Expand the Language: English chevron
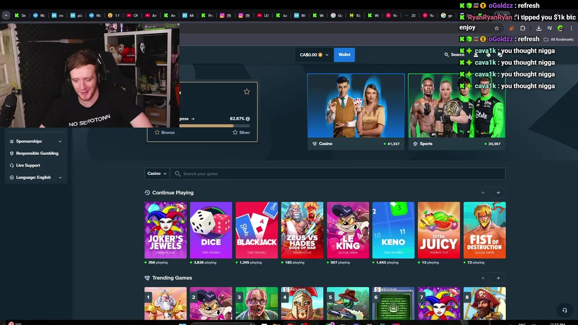This screenshot has width=578, height=325. click(x=60, y=177)
